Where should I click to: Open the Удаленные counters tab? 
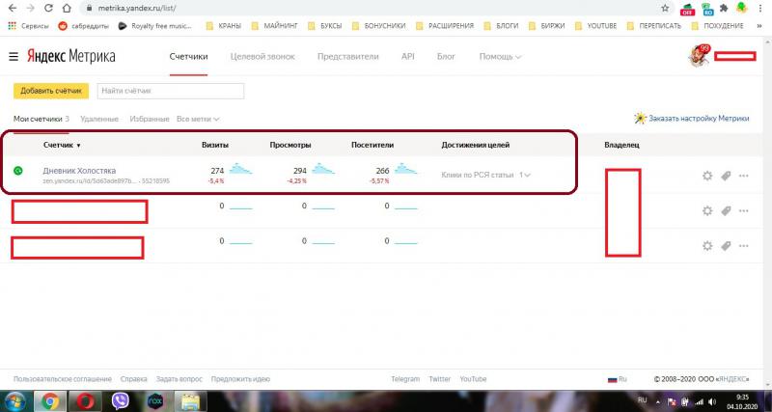coord(99,119)
